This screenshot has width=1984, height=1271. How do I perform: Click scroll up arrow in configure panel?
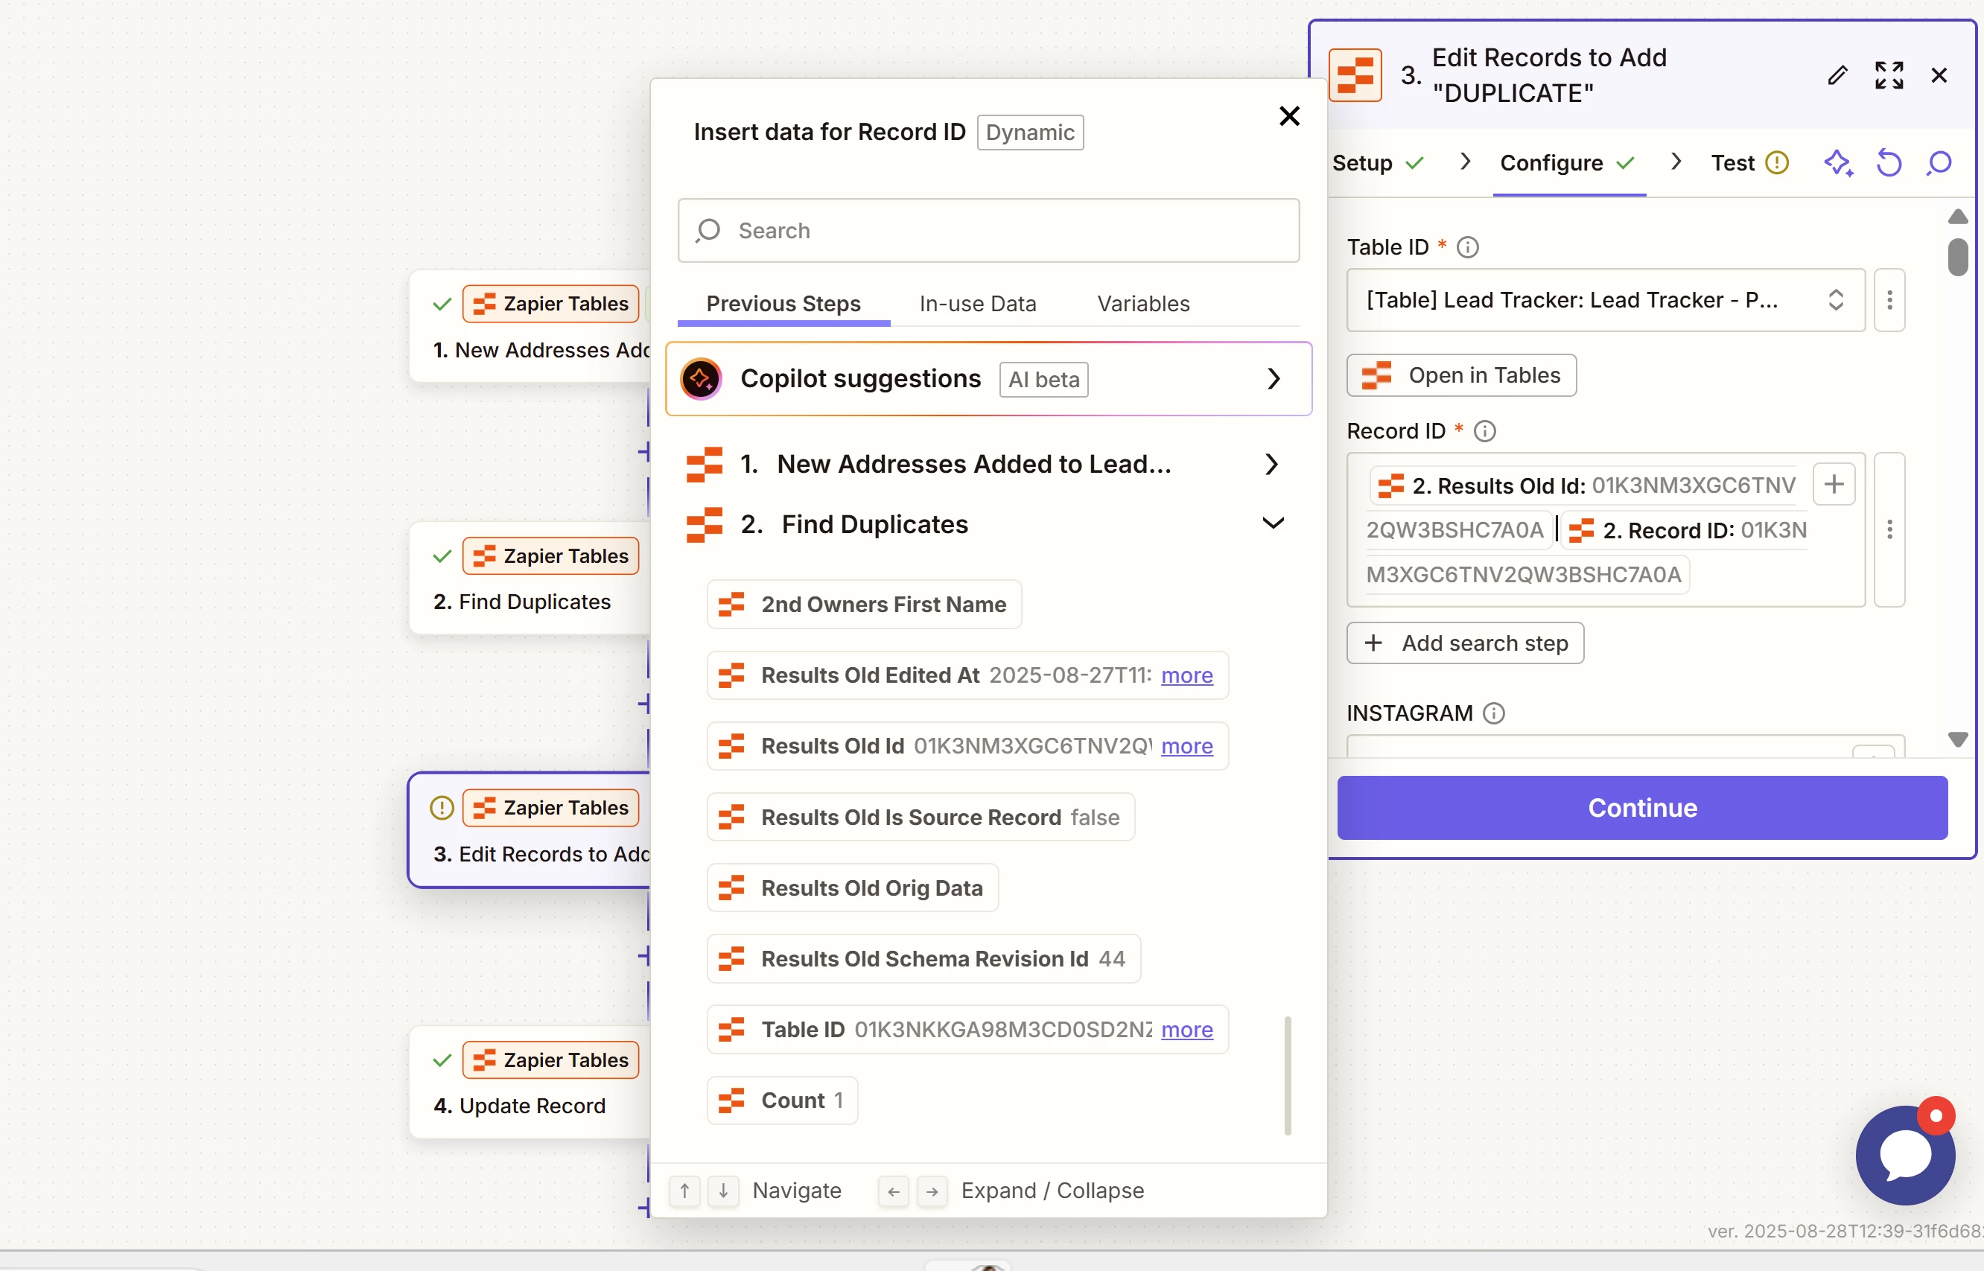1956,217
